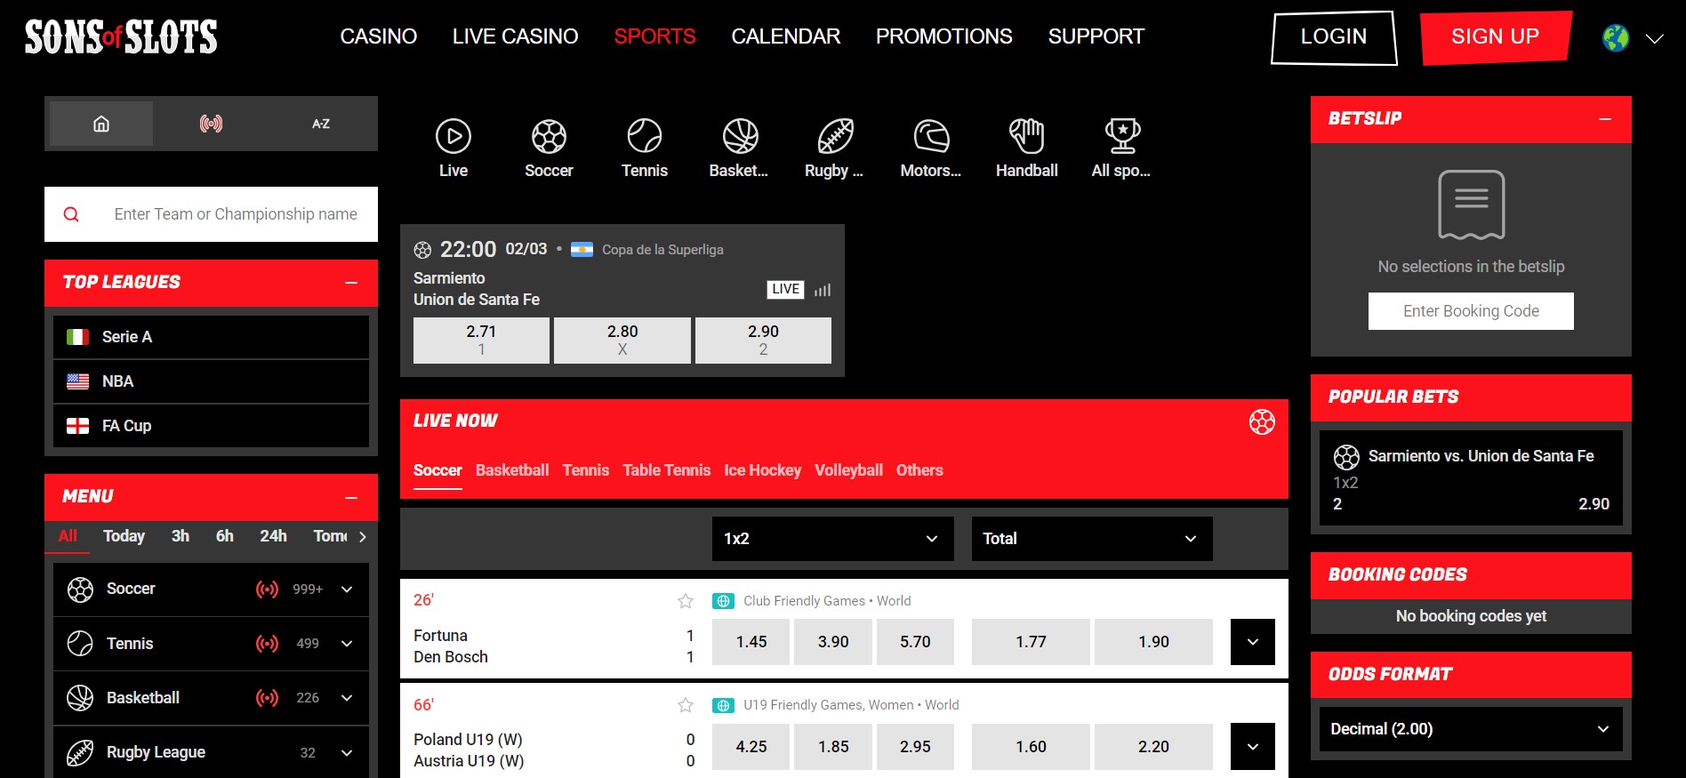Viewport: 1686px width, 778px height.
Task: Go to sidebar home icon
Action: pos(101,124)
